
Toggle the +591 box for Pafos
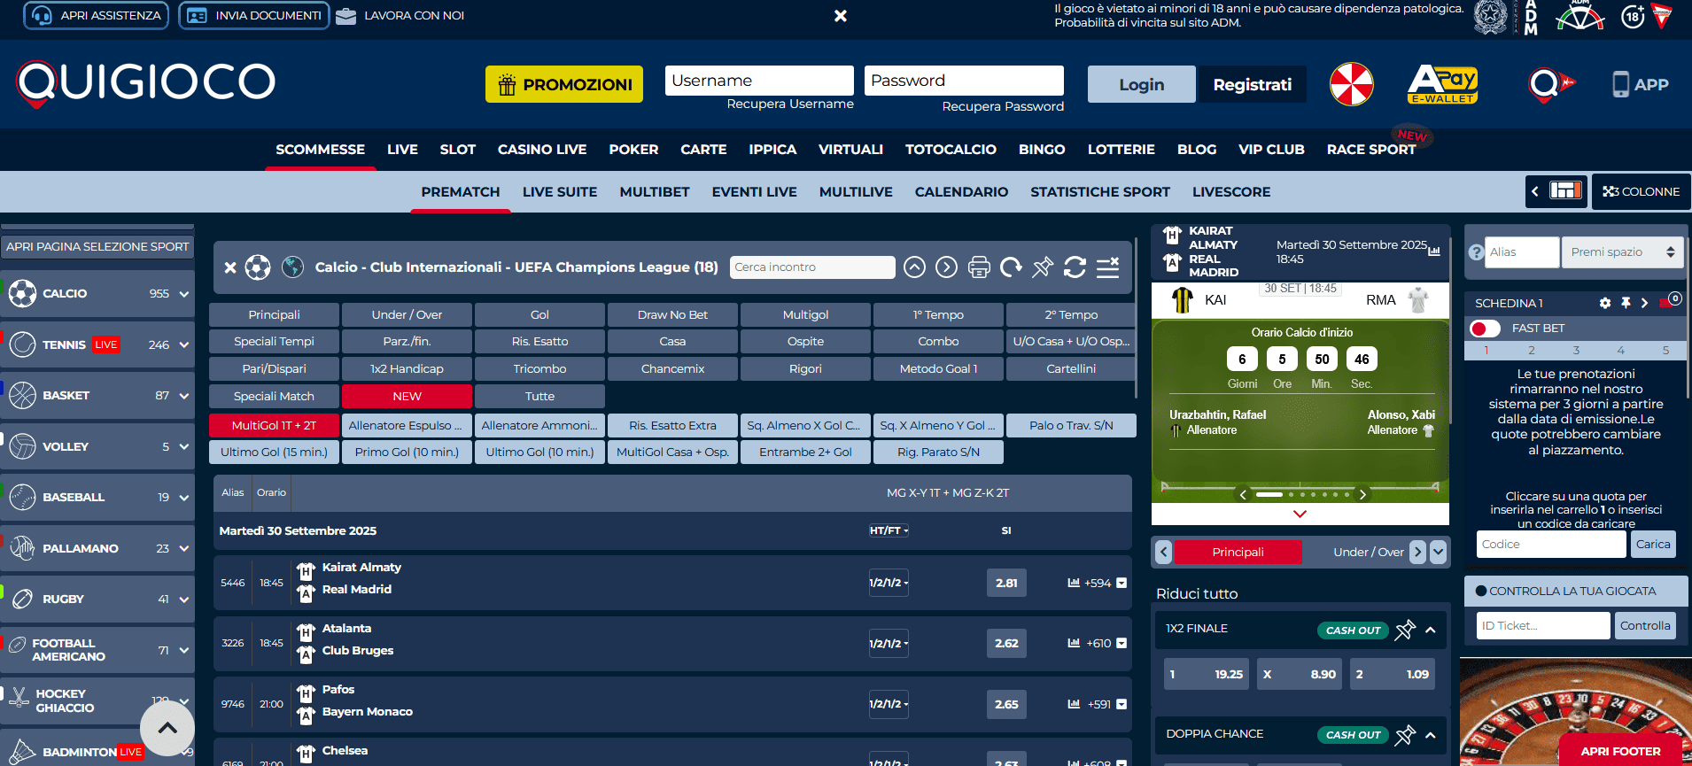tap(1122, 705)
